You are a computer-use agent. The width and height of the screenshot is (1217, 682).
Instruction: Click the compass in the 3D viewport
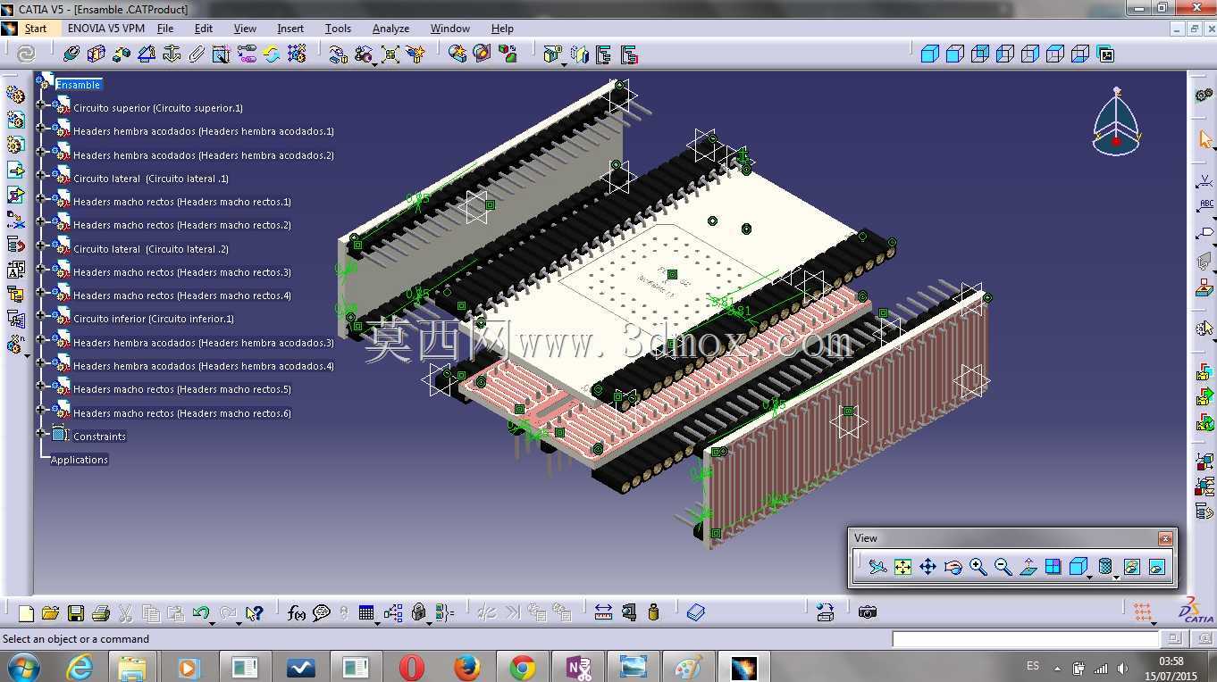1116,122
